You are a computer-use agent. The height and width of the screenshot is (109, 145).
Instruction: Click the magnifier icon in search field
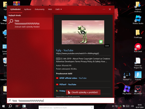coord(10,101)
